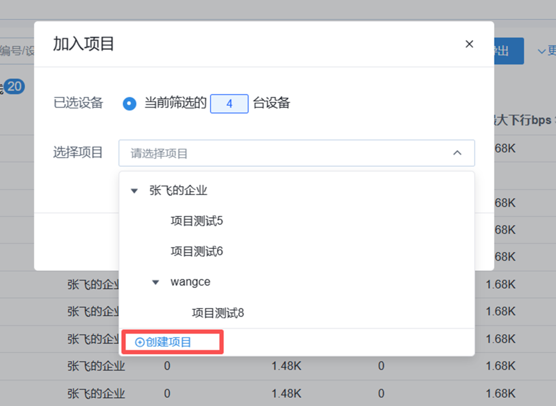Select the 当前筛选的 radio button
The image size is (556, 406).
[129, 103]
